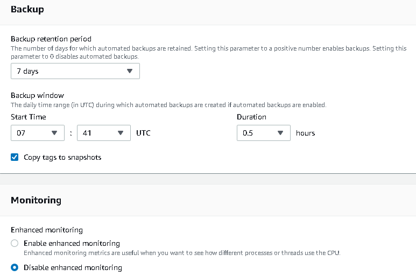Click the "Enhanced monitoring" subsection label
Screen dimensions: 416x276
tap(47, 230)
